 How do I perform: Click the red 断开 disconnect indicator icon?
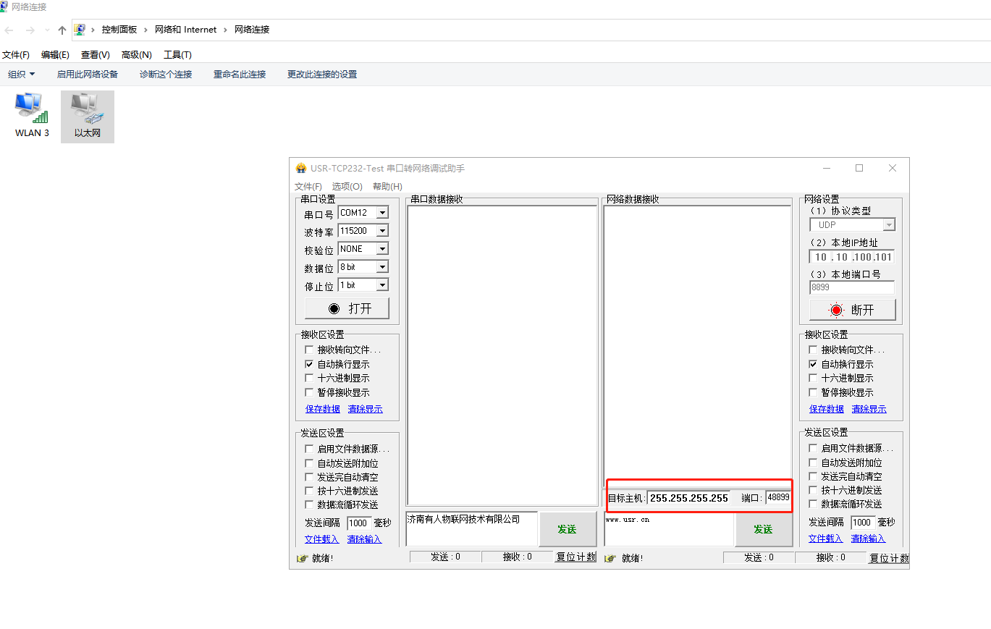point(837,310)
